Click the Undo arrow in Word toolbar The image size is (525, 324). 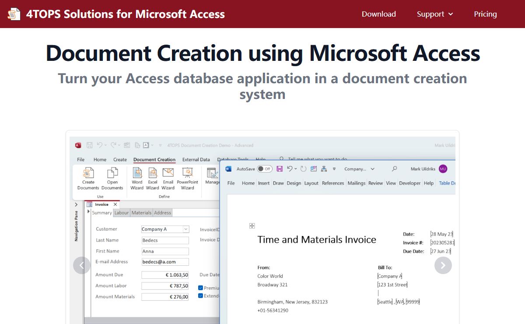point(290,169)
